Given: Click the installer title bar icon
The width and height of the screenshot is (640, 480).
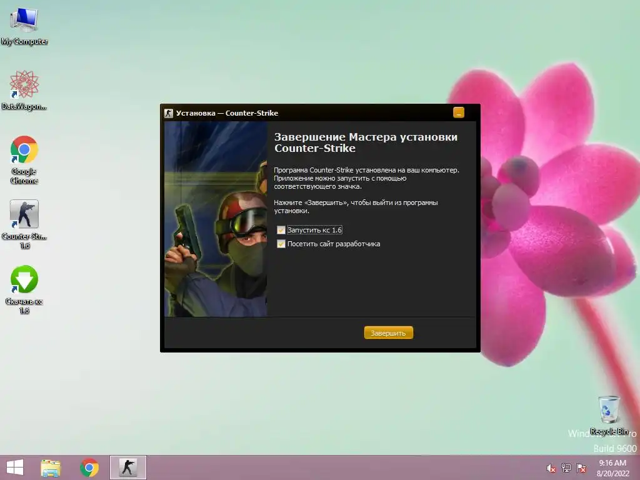Looking at the screenshot, I should tap(169, 114).
